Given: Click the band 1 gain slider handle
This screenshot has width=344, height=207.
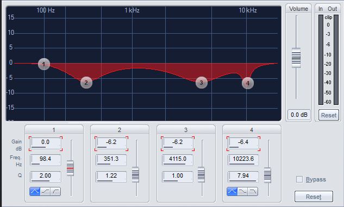Looking at the screenshot, I should click(70, 168).
